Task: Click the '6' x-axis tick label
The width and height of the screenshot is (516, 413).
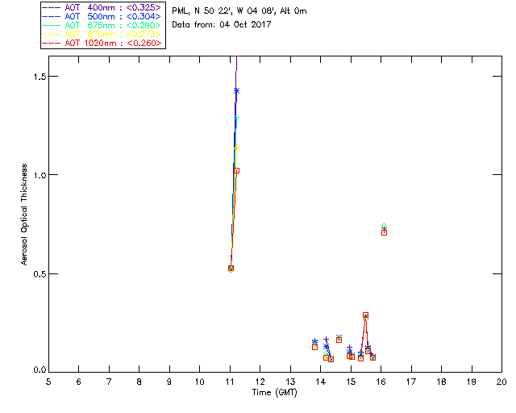Action: click(x=79, y=382)
